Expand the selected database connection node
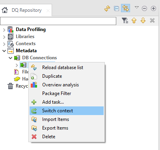This screenshot has height=150, width=160. click(x=17, y=65)
